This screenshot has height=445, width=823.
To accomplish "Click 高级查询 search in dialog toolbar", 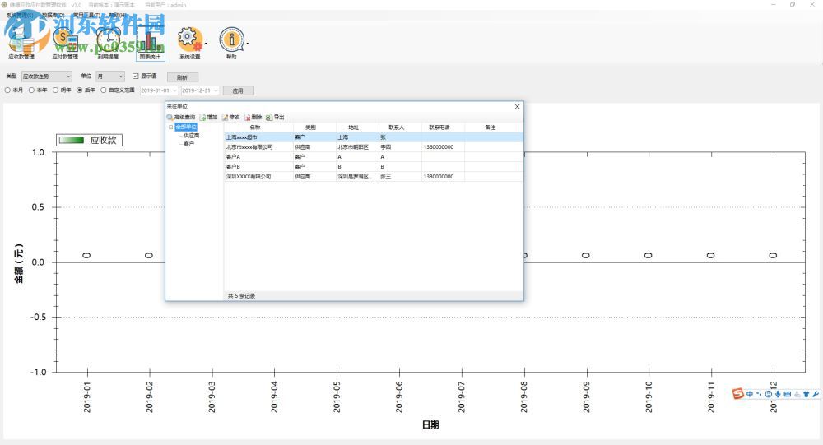I will point(181,118).
